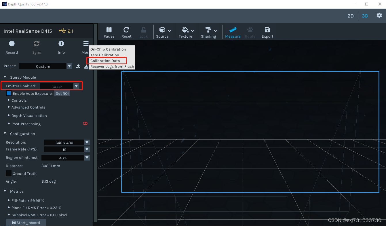Viewport: 386px width, 226px height.
Task: Maximize the Depth Quality Tool window
Action: (x=367, y=4)
